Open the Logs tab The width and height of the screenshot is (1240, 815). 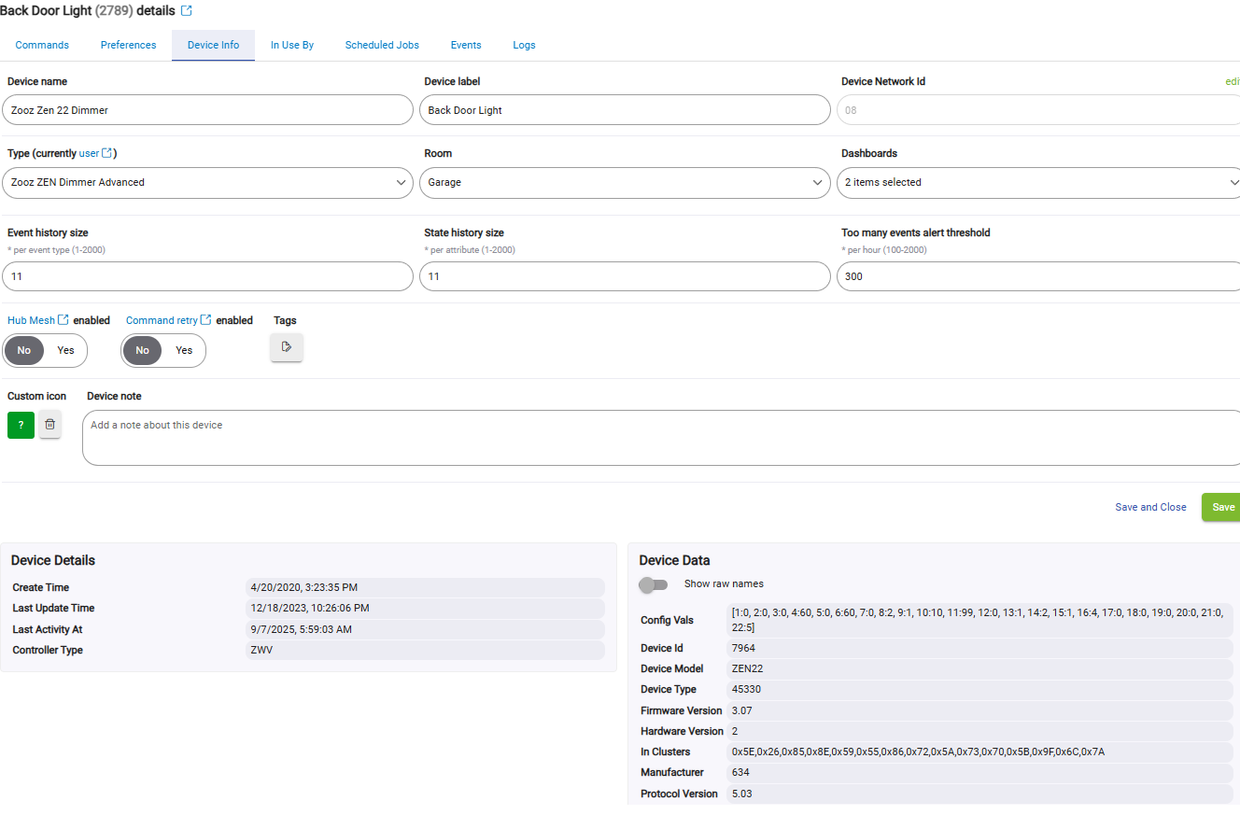click(x=524, y=45)
